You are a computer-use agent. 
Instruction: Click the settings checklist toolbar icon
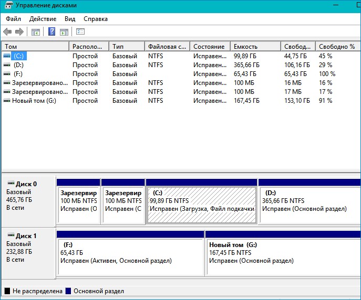(80, 32)
